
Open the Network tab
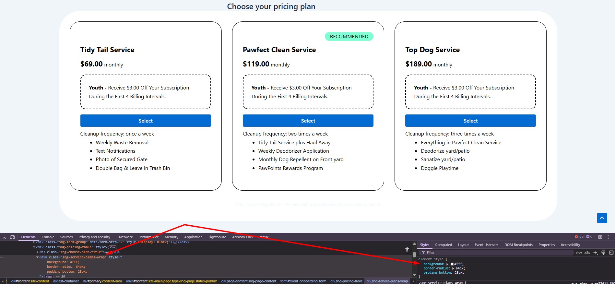[x=126, y=237]
